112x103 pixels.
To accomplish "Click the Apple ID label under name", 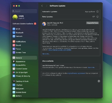I will [21, 18].
